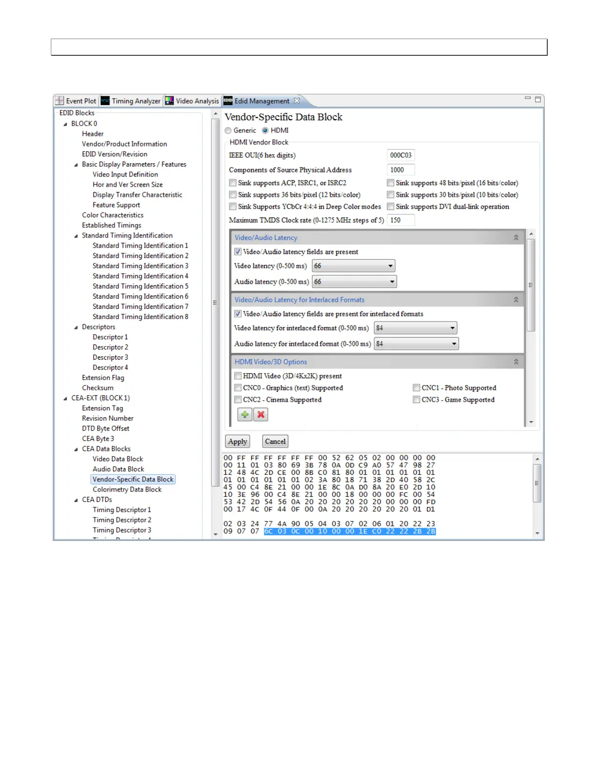Viewport: 598px width, 774px height.
Task: Select Colorimetry Data Block in the tree
Action: click(x=127, y=490)
